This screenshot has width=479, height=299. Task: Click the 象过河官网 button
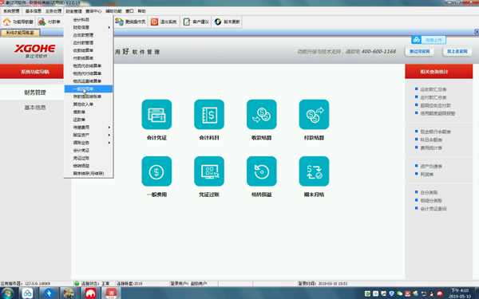419,51
